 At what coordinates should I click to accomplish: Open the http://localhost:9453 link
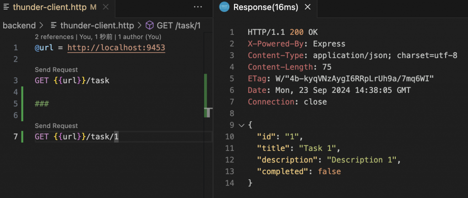point(116,48)
